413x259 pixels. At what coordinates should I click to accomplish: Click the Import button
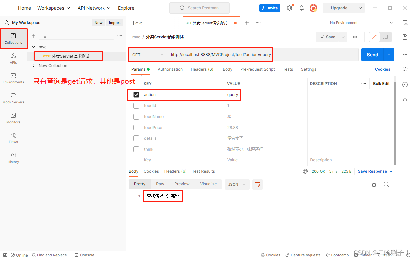click(x=115, y=23)
